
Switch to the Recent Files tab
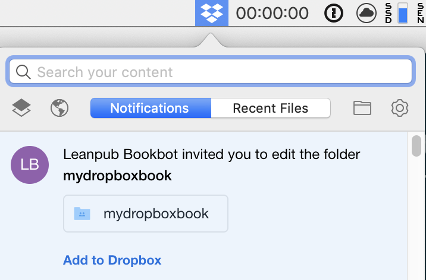[270, 108]
